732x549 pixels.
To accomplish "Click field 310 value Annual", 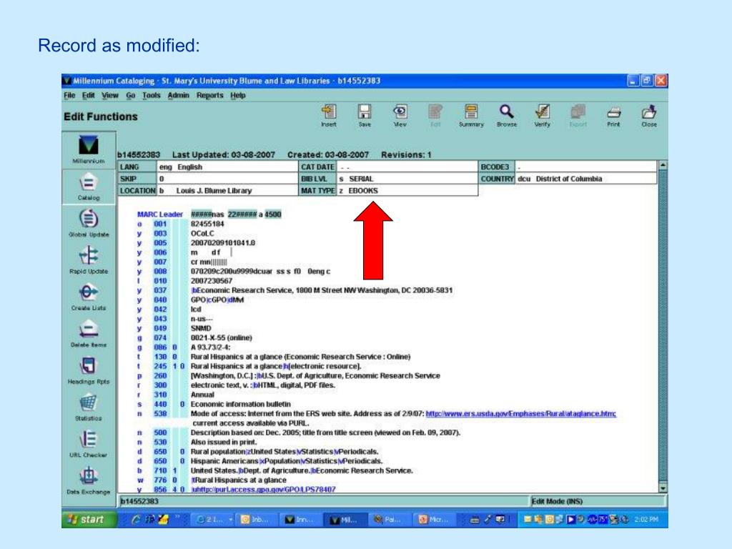I will 202,395.
